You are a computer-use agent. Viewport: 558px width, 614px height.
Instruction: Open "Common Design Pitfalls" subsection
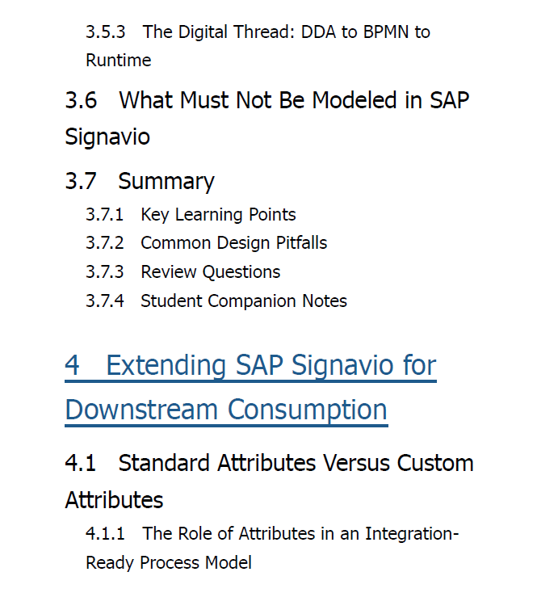206,243
